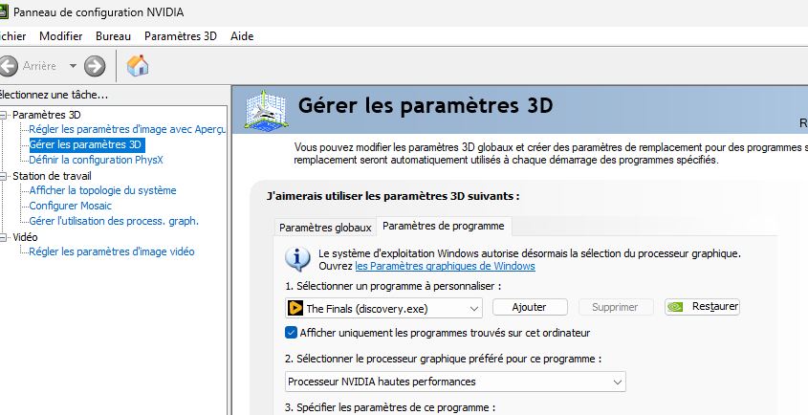Open Afficher la topologie du système
The height and width of the screenshot is (415, 808).
tap(102, 190)
